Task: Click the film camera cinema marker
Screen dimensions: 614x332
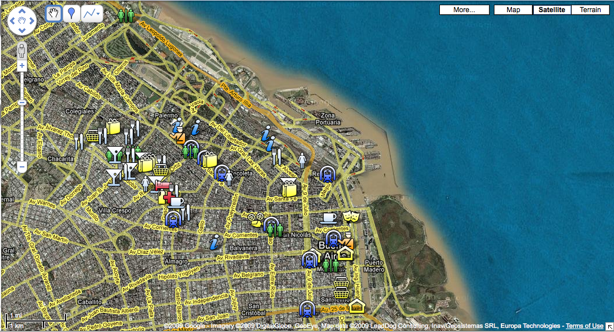Action: tap(255, 219)
